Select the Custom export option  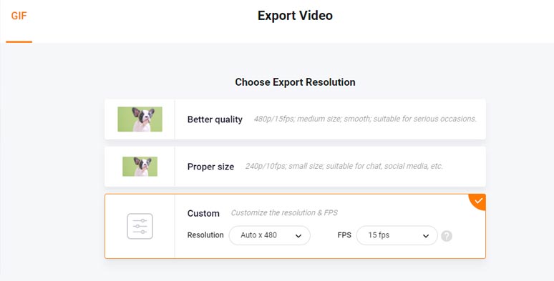click(295, 226)
